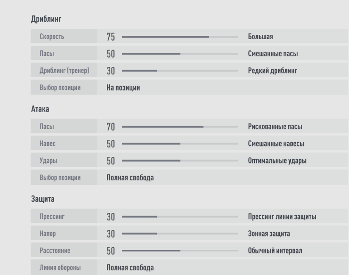
Task: Click the Прессинг slider track
Action: tap(179, 217)
